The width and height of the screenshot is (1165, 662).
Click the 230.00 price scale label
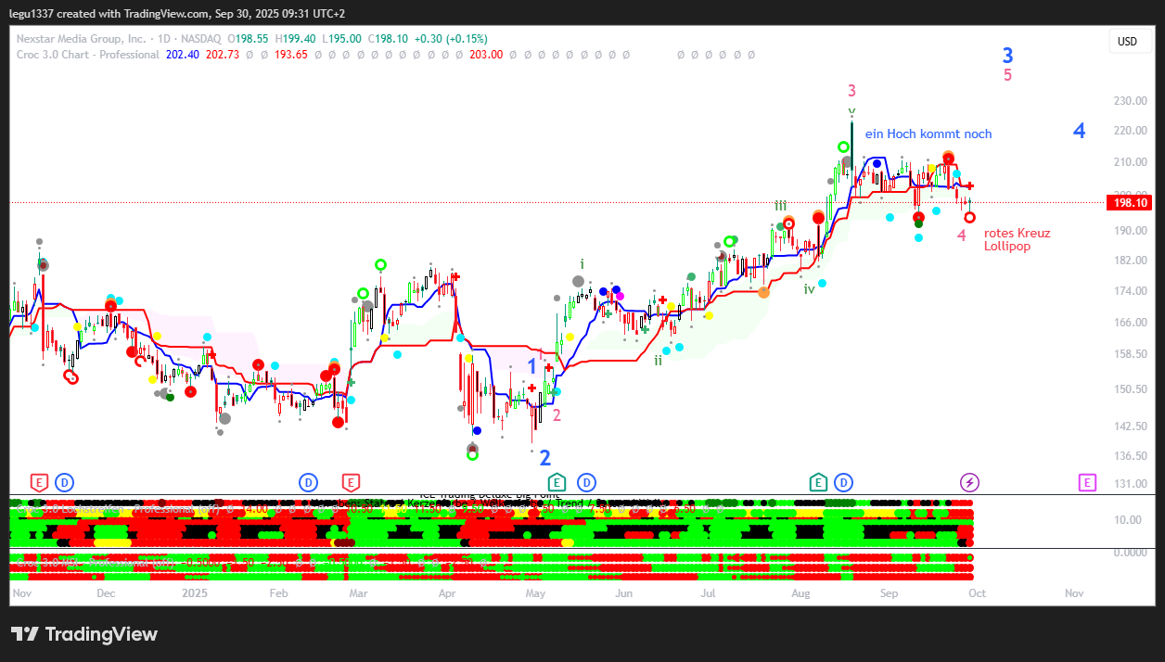pos(1130,100)
